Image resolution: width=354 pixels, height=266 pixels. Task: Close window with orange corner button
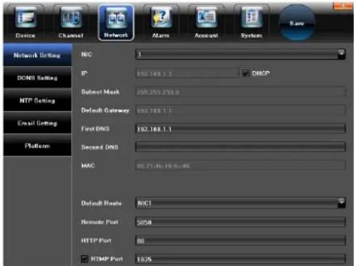click(x=342, y=6)
